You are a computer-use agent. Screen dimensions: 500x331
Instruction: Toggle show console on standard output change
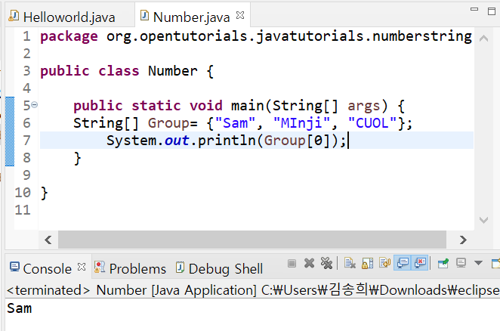coord(403,263)
